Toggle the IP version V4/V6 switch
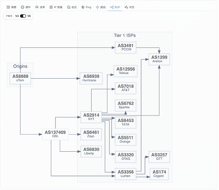 click(x=23, y=16)
